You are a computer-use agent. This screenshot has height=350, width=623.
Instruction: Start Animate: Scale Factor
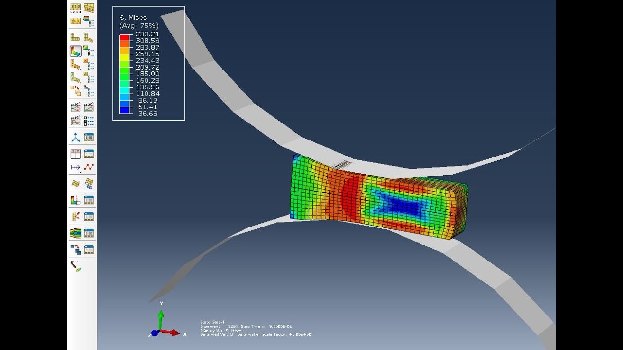(75, 107)
